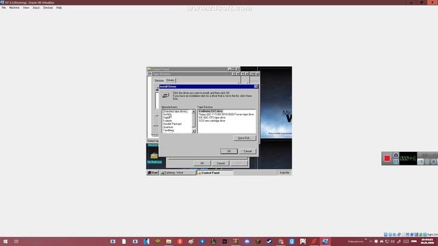Click the Have Disk button

244,138
